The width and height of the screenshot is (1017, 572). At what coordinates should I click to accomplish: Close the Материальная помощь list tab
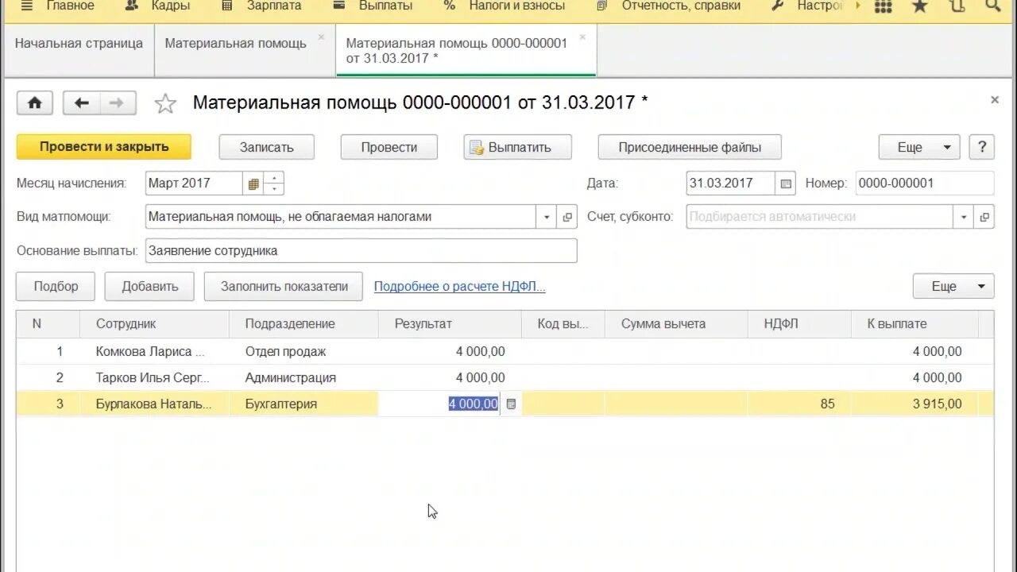pyautogui.click(x=321, y=37)
